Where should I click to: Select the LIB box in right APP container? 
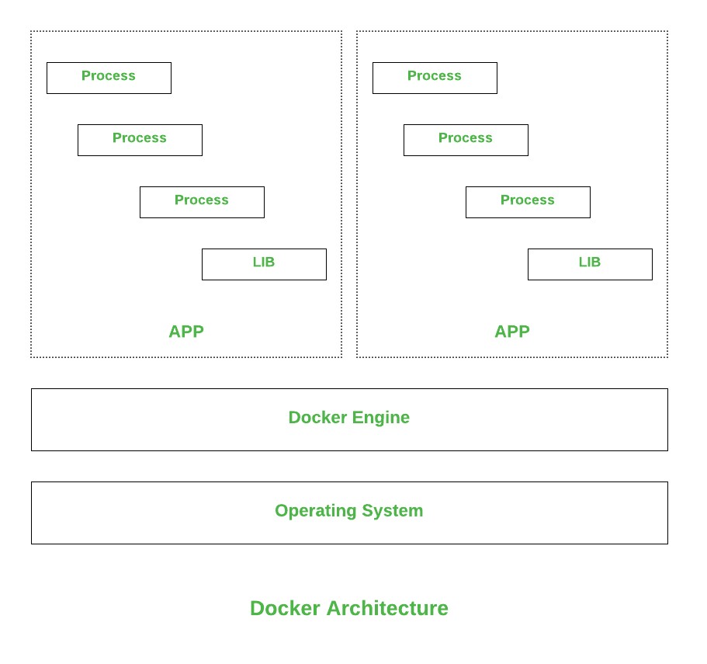591,264
